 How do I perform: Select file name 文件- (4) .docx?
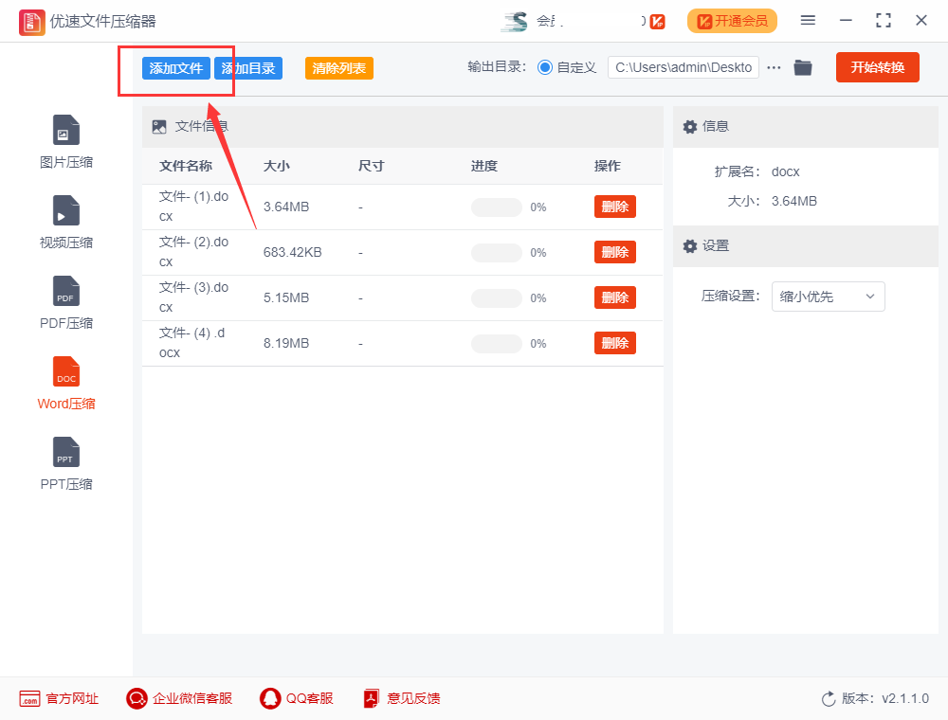[191, 343]
